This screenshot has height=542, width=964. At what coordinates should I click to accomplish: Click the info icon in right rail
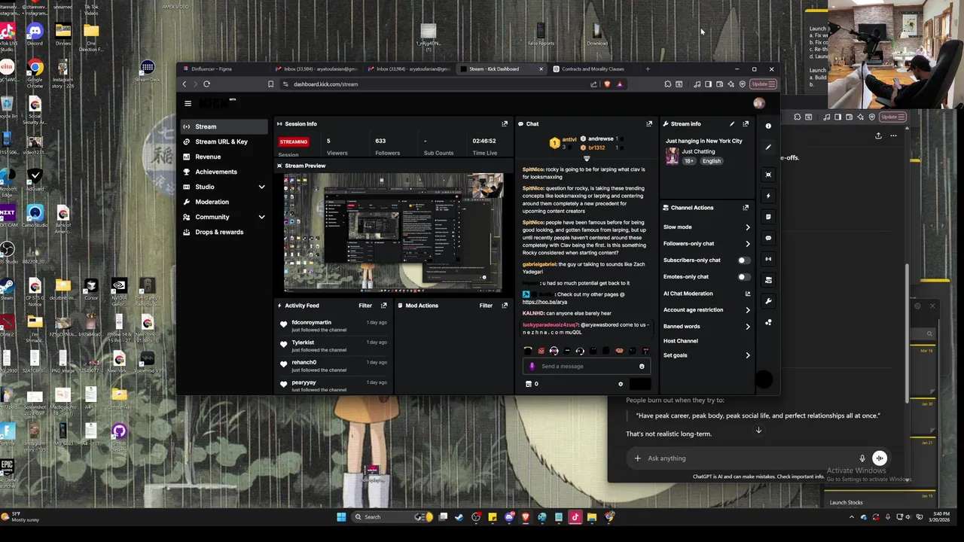(x=768, y=126)
